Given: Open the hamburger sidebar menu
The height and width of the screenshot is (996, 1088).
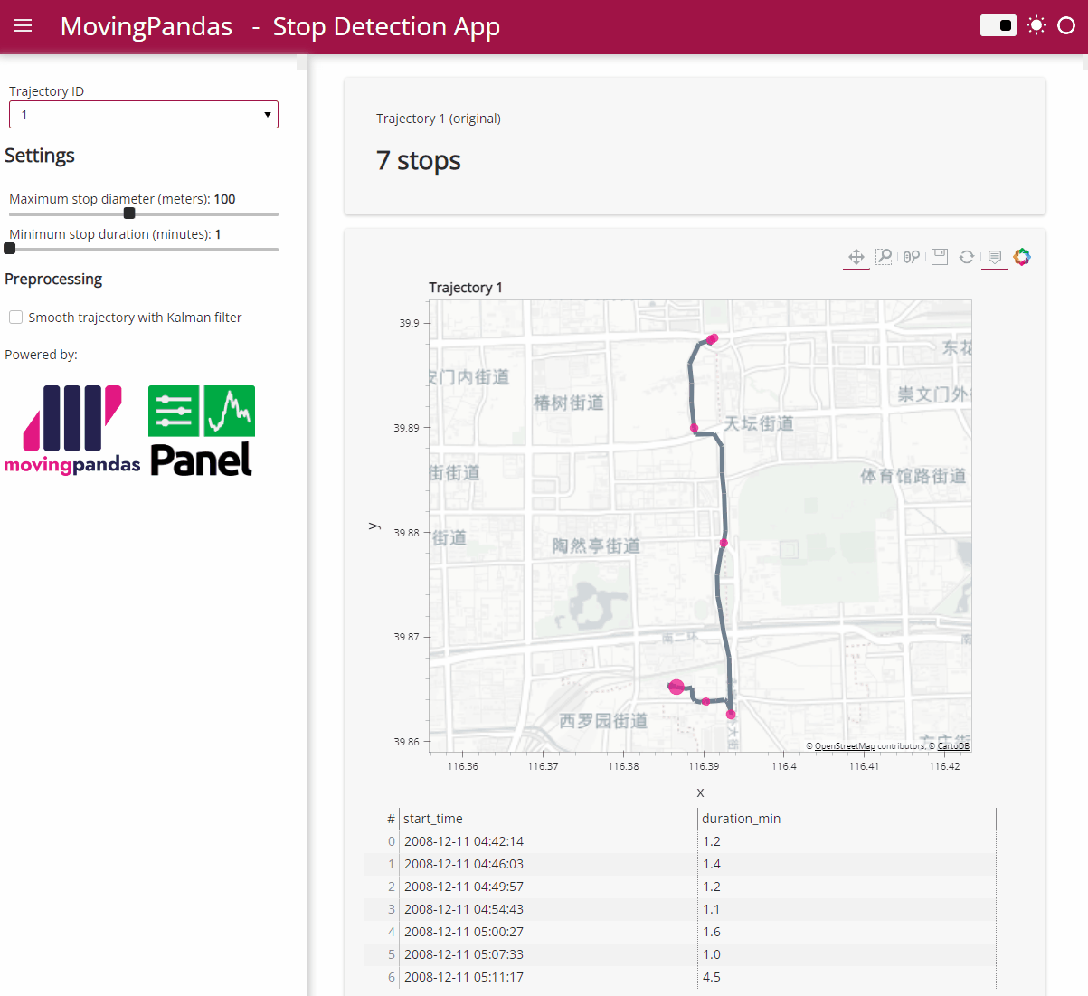Looking at the screenshot, I should coord(23,26).
